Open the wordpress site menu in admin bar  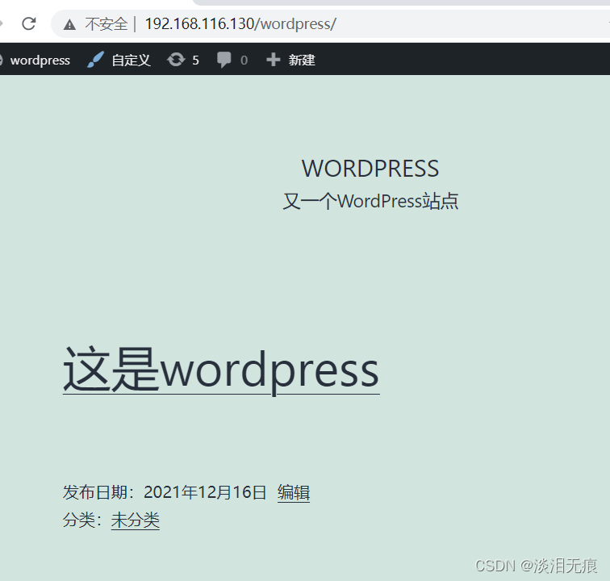click(40, 61)
